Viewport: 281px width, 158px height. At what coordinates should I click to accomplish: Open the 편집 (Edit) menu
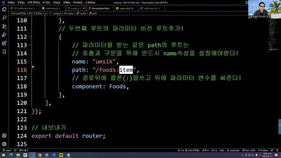pos(21,3)
